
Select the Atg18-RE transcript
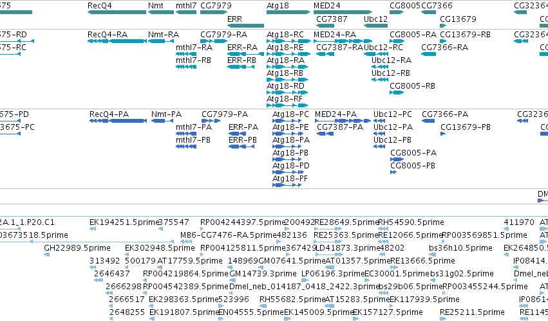[x=288, y=54]
